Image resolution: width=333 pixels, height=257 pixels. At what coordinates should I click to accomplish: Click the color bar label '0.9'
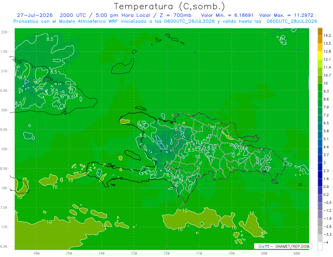coord(326,187)
